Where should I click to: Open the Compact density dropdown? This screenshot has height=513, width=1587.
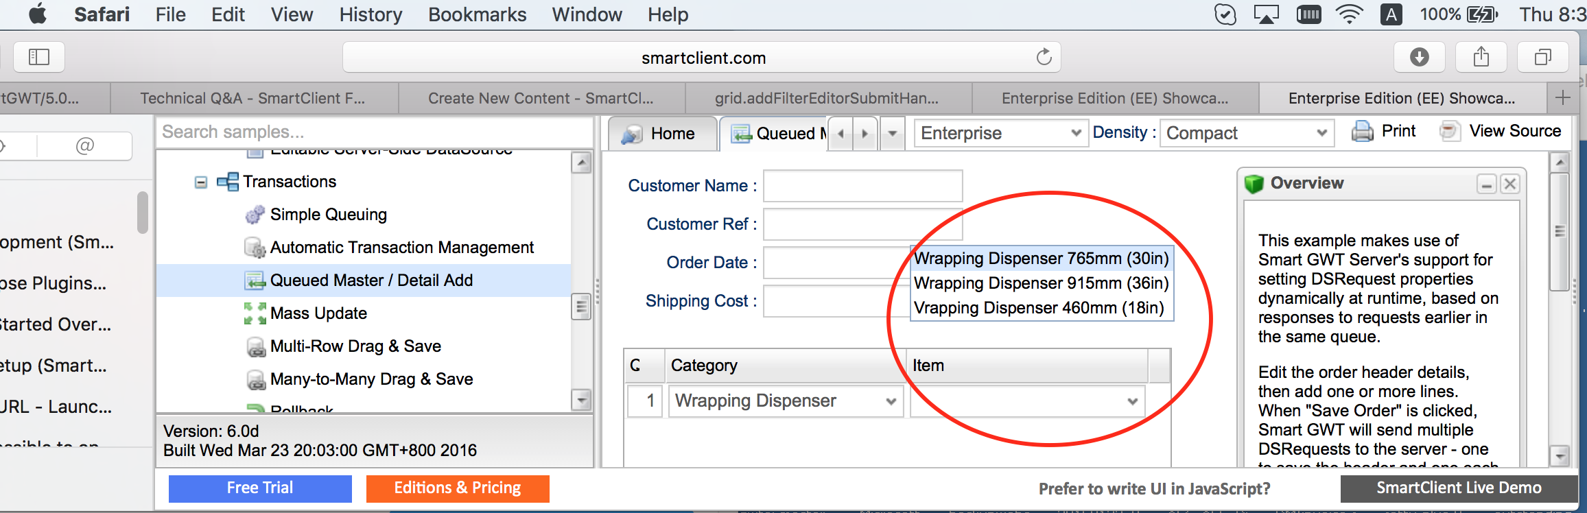[x=1321, y=133]
